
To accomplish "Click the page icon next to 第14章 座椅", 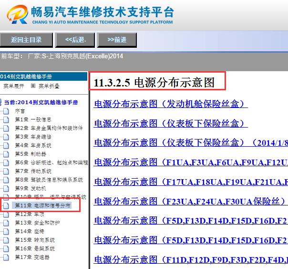I will pyautogui.click(x=6, y=231).
